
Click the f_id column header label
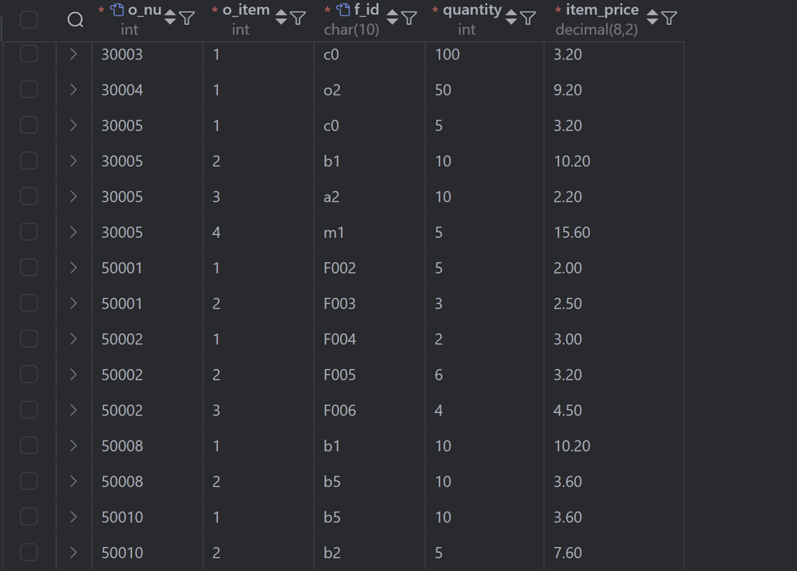[367, 10]
